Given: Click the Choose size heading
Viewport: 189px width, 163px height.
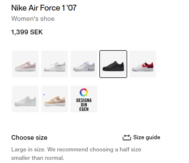Looking at the screenshot, I should coord(29,138).
